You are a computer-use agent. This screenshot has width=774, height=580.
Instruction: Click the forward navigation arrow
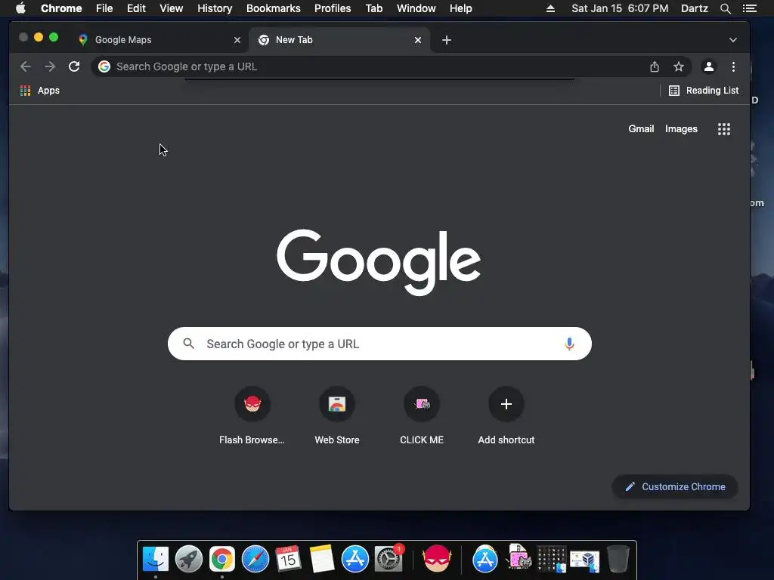[x=50, y=66]
